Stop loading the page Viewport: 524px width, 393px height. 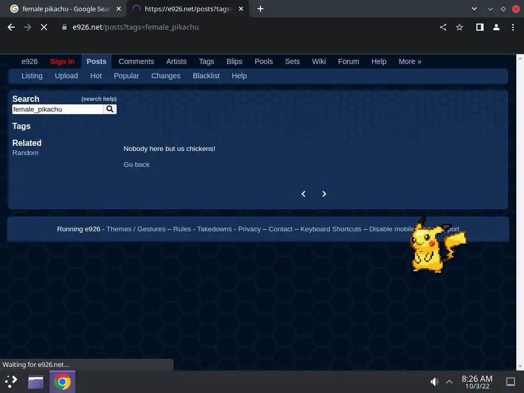tap(44, 27)
